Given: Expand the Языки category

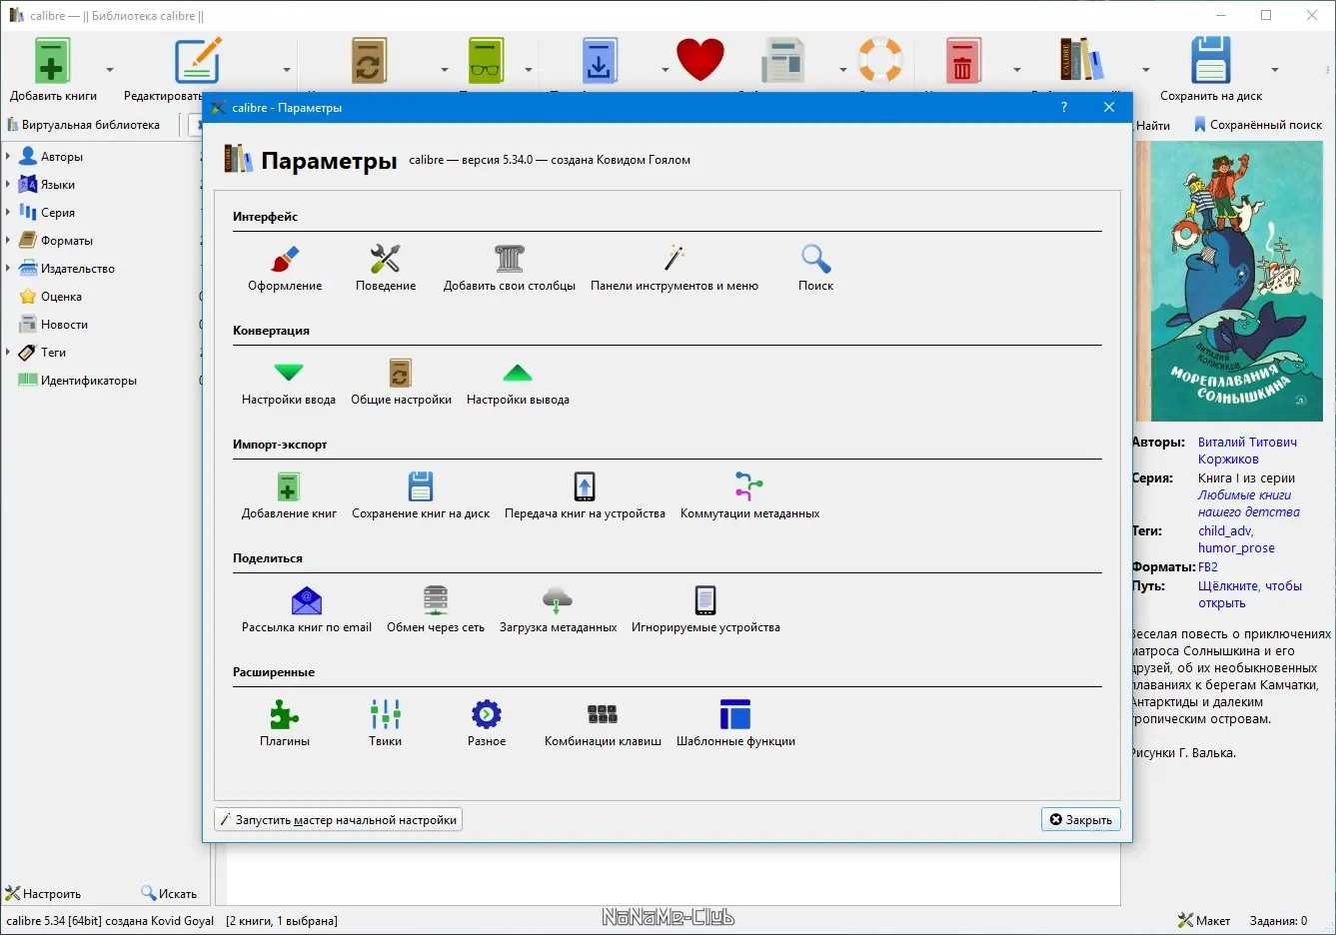Looking at the screenshot, I should click(8, 185).
